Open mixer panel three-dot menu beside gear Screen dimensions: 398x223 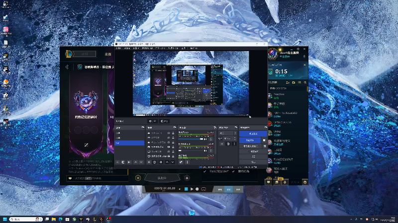tap(188, 162)
